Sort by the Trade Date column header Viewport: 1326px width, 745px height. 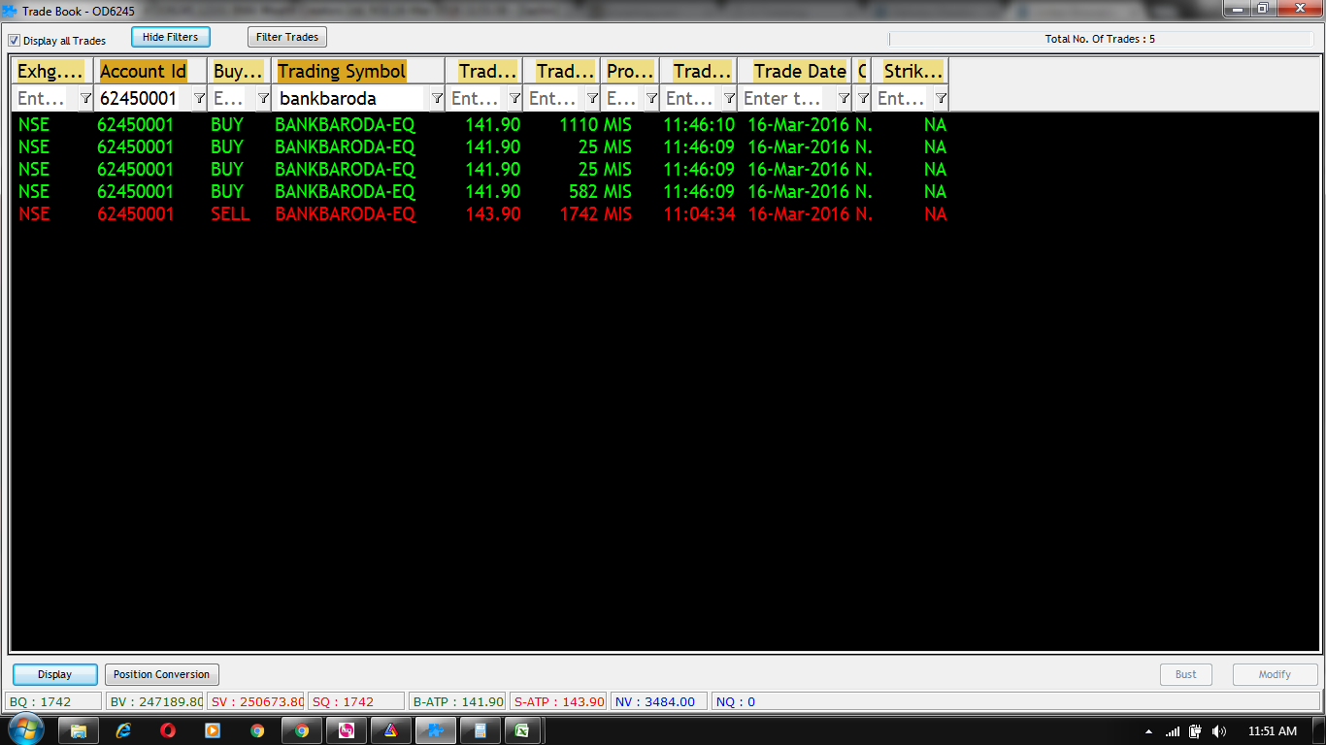tap(799, 71)
